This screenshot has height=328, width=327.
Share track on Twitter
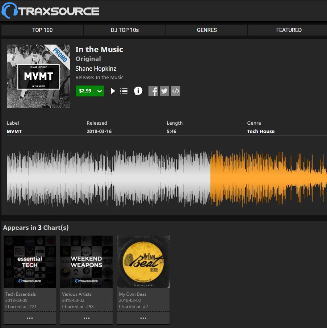(x=164, y=91)
